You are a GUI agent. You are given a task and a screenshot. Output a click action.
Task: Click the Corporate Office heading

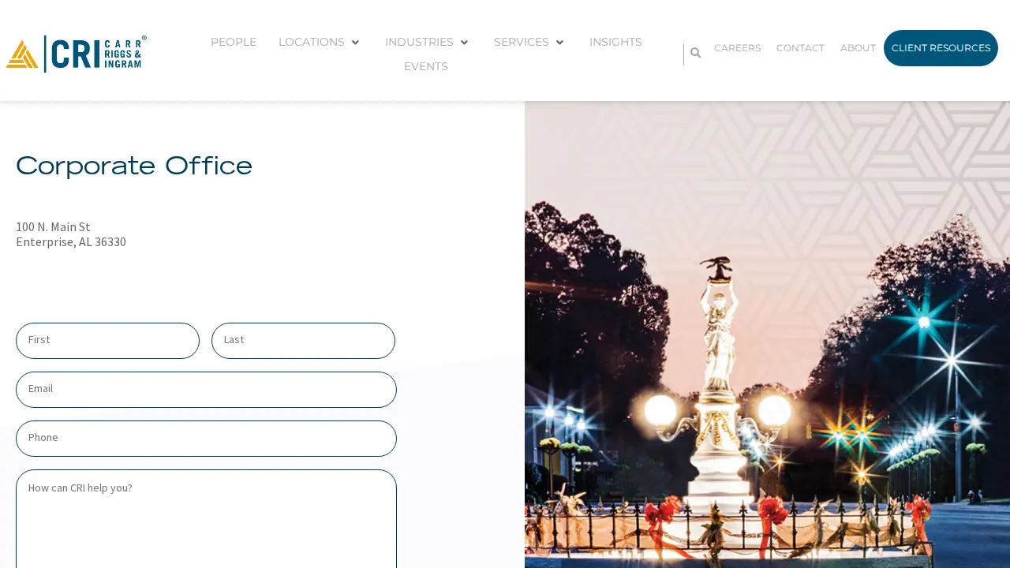coord(134,166)
